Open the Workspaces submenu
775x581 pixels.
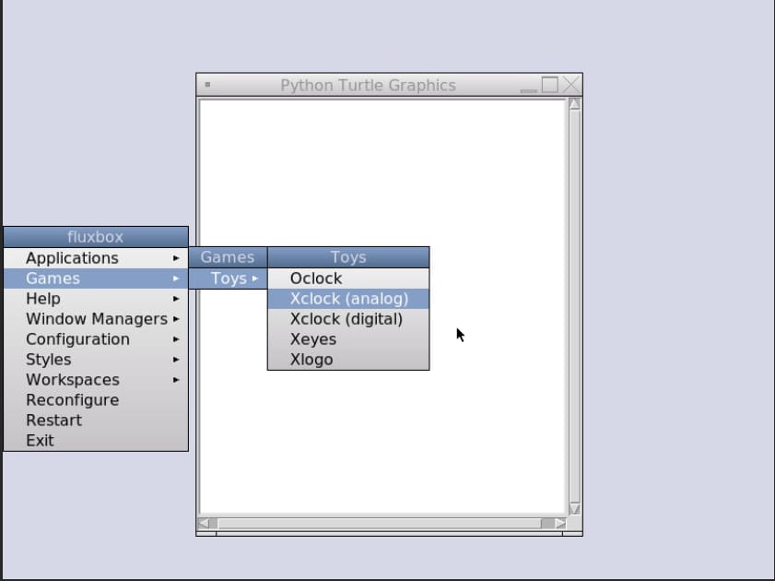pyautogui.click(x=96, y=380)
